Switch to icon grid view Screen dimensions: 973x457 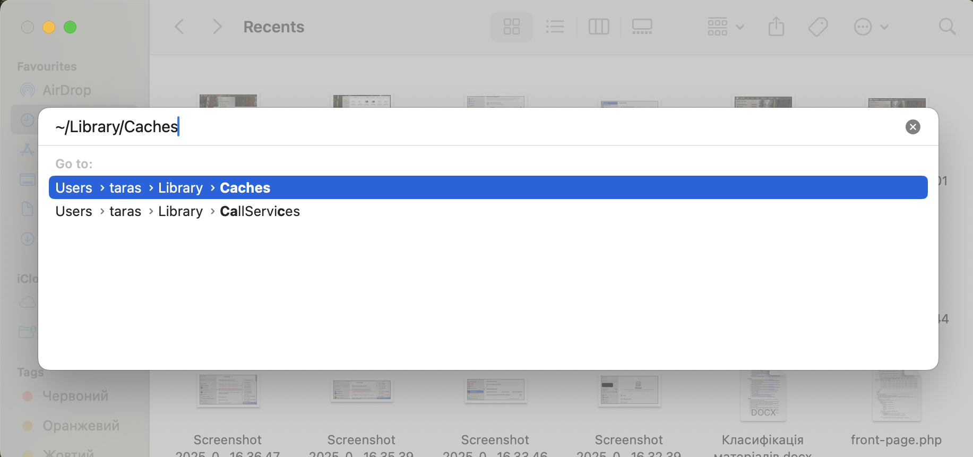(x=511, y=27)
